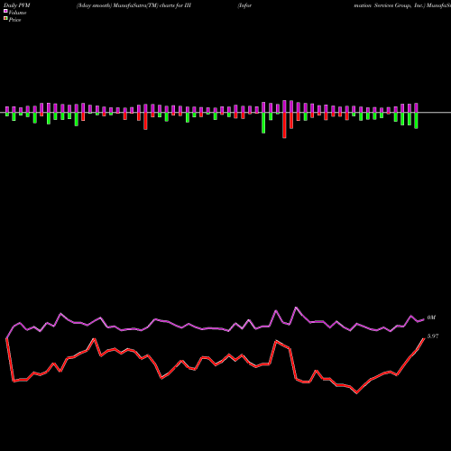Click the 5.97 price value label
This screenshot has height=451, width=451.
(x=433, y=336)
